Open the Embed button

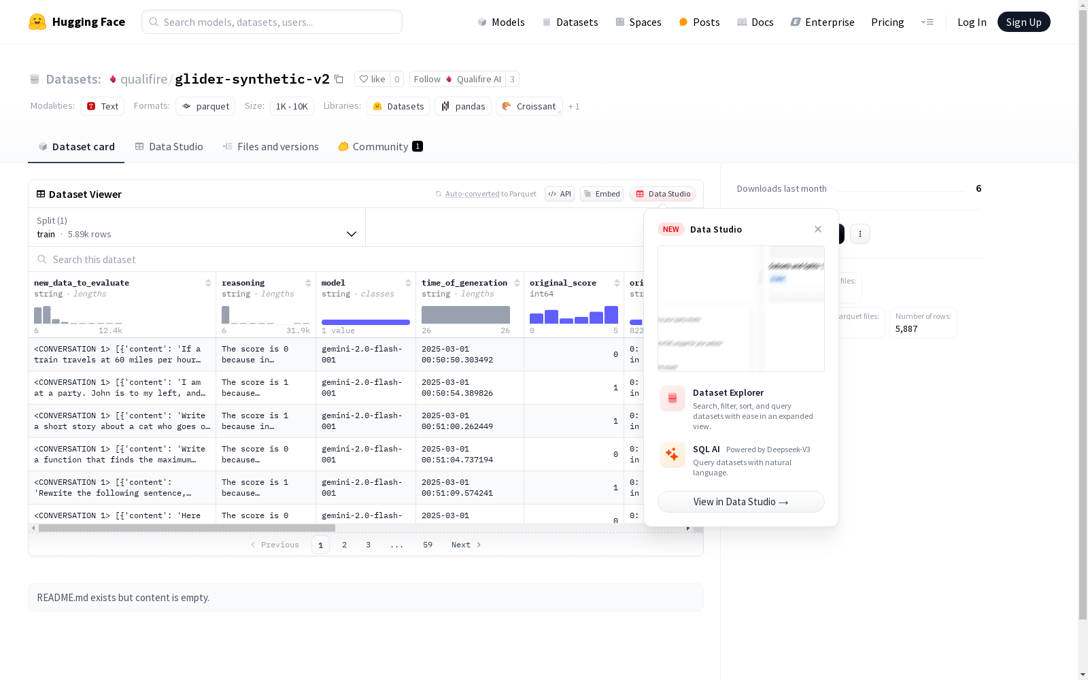[x=602, y=194]
